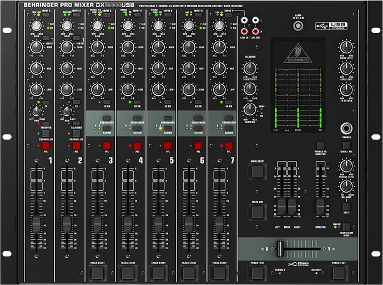Screen dimensions: 383x285
Task: Toggle channel 3 red PFL button
Action: (x=107, y=146)
